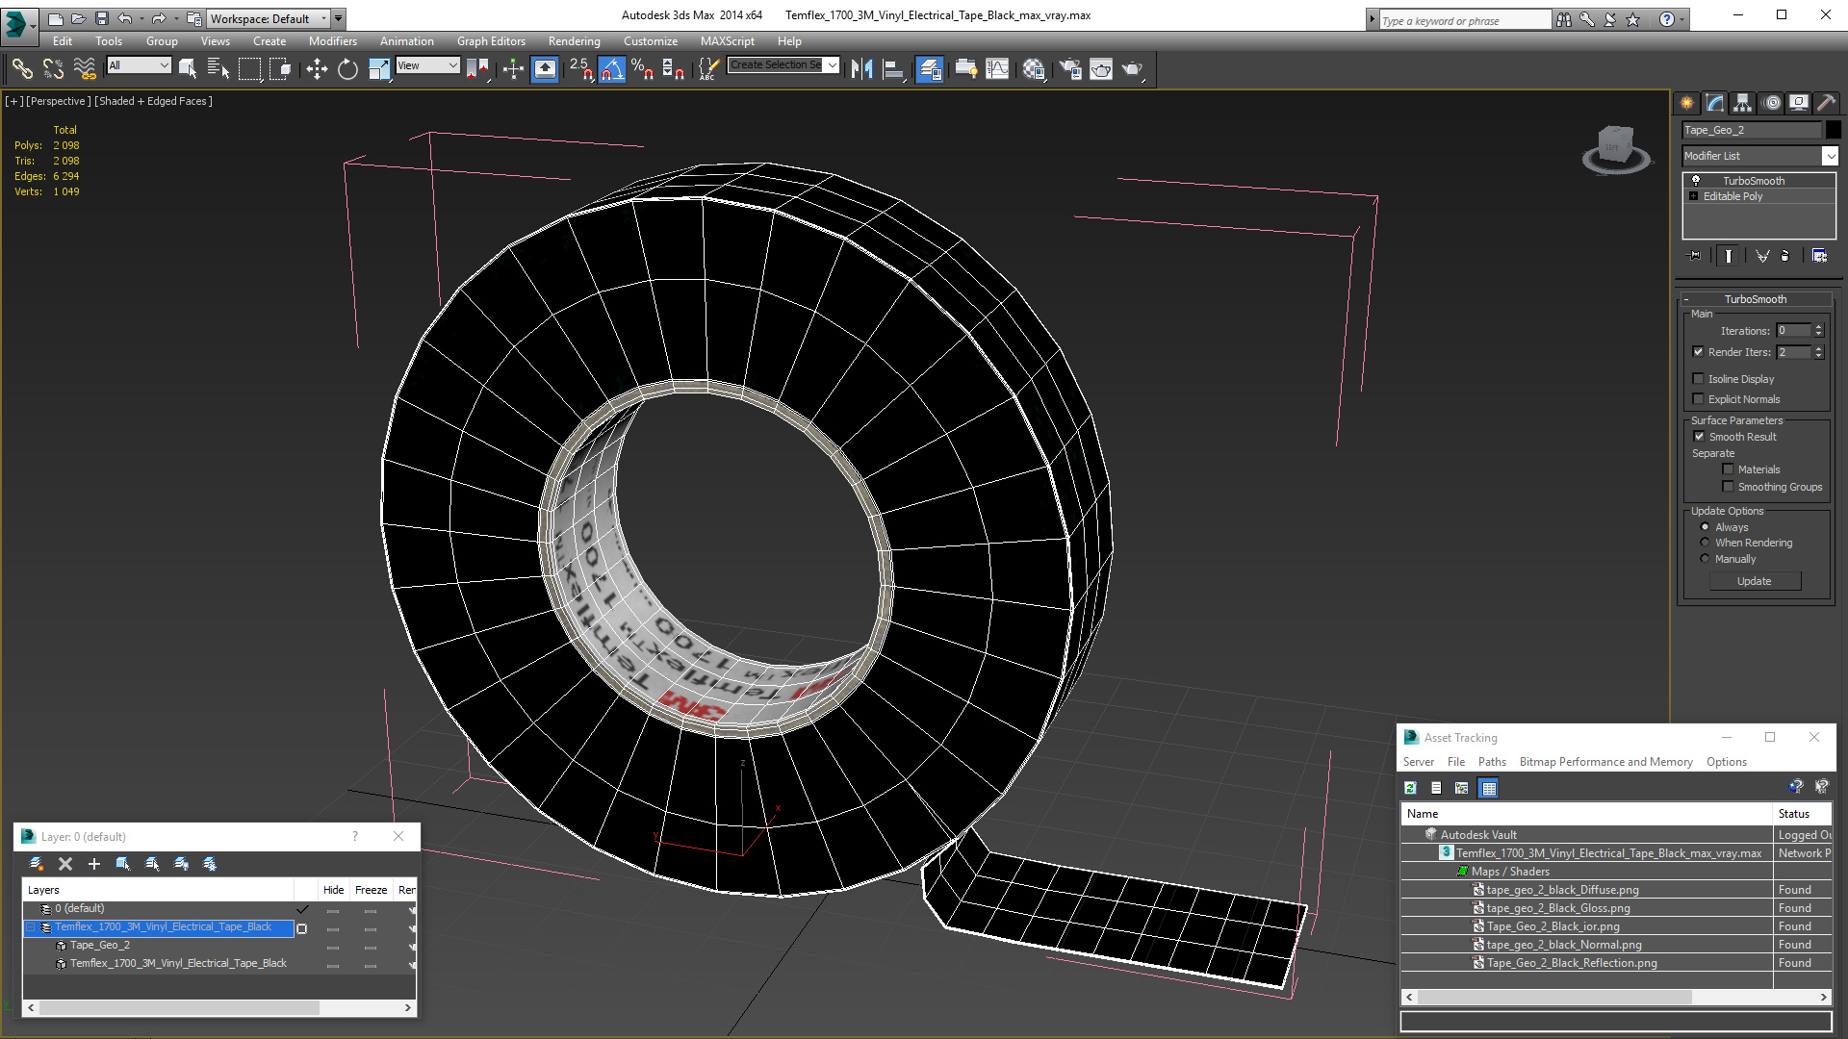
Task: Open the Workspace Default dropdown
Action: coord(269,18)
